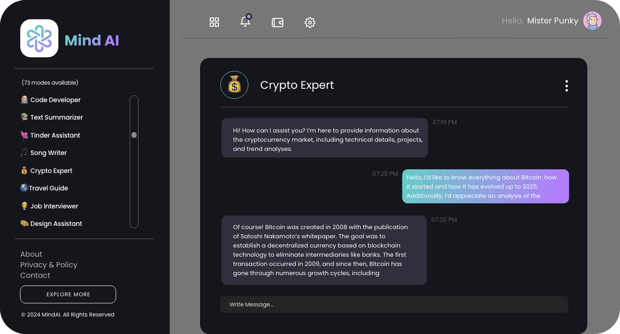Click the 07.19 PM timestamp
This screenshot has width=620, height=334.
click(x=445, y=122)
